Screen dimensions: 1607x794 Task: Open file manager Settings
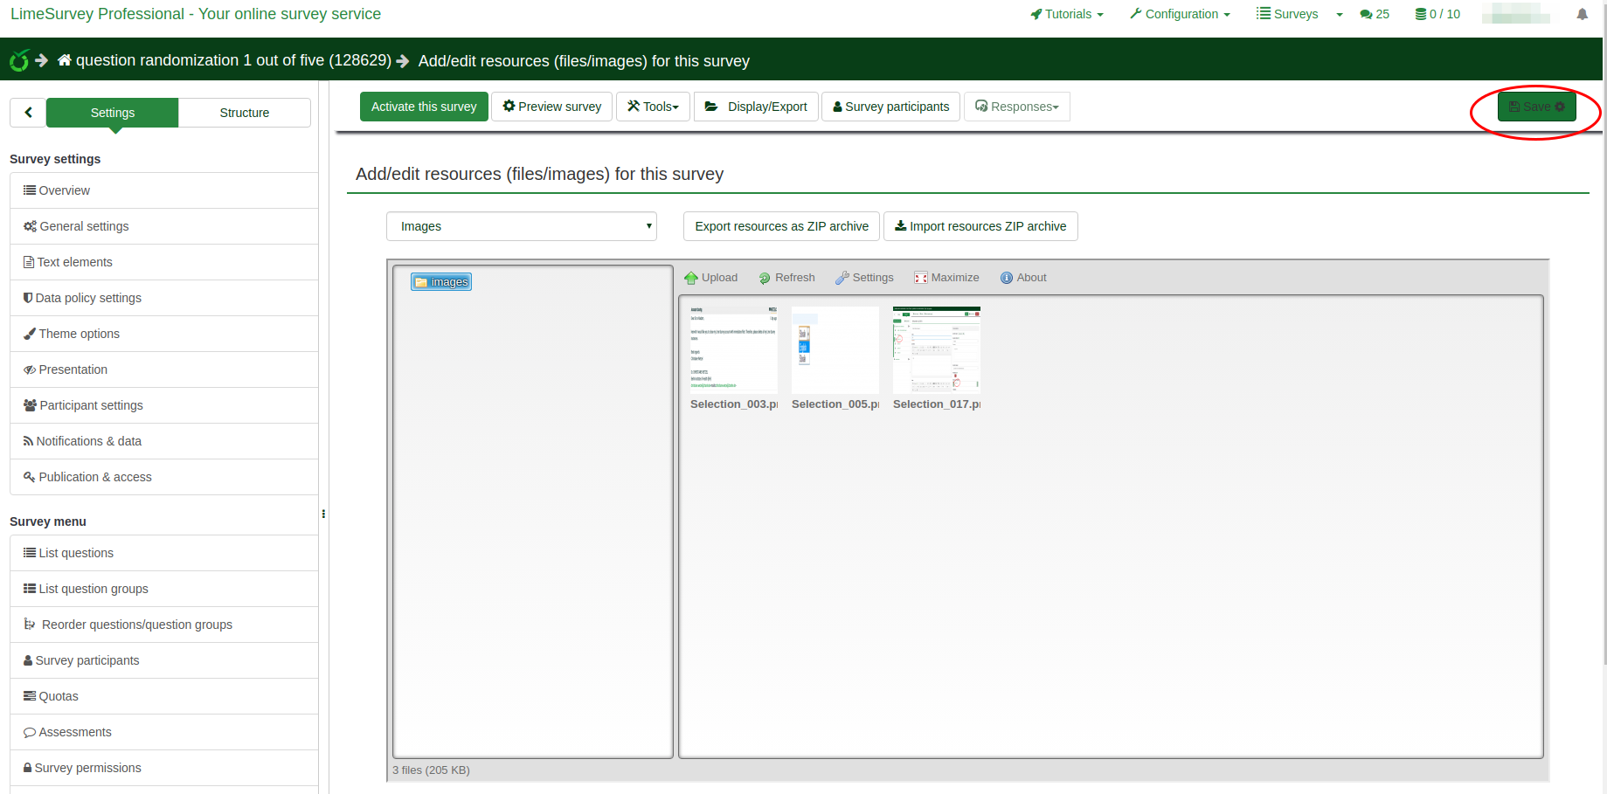click(864, 278)
